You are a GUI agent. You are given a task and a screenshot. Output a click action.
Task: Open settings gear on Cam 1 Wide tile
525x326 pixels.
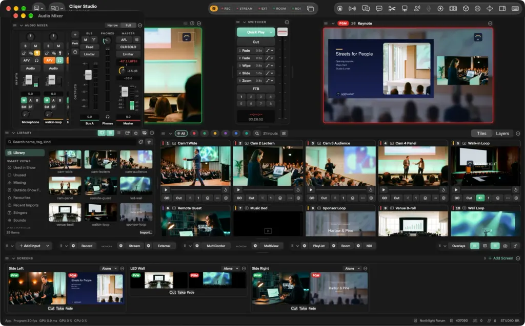click(226, 198)
